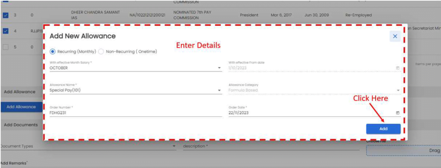441x168 pixels.
Task: Open the Document Types dropdown arrow
Action: [174, 147]
